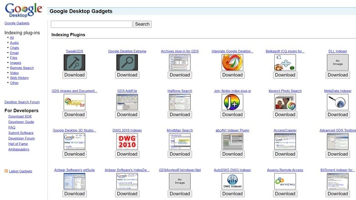
Task: Select the Web History category
Action: pos(19,78)
